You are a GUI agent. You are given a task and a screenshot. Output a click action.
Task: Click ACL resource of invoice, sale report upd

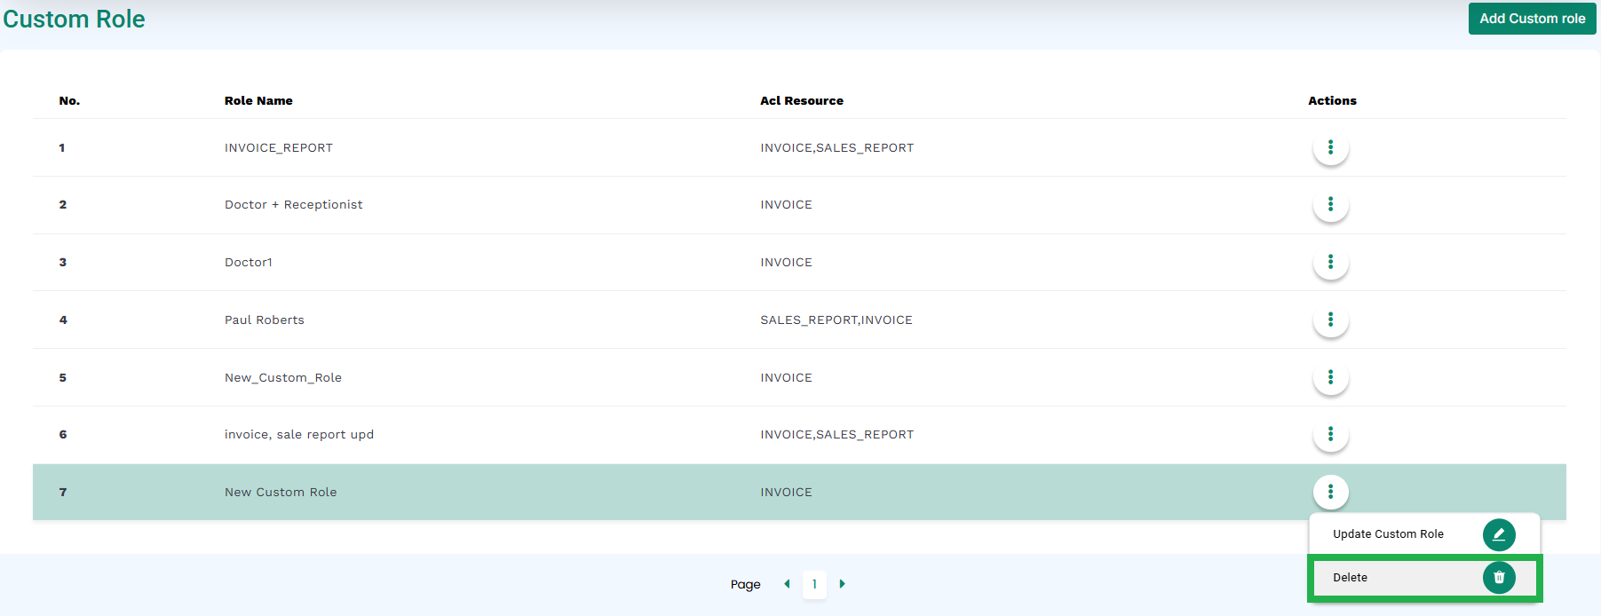click(837, 435)
